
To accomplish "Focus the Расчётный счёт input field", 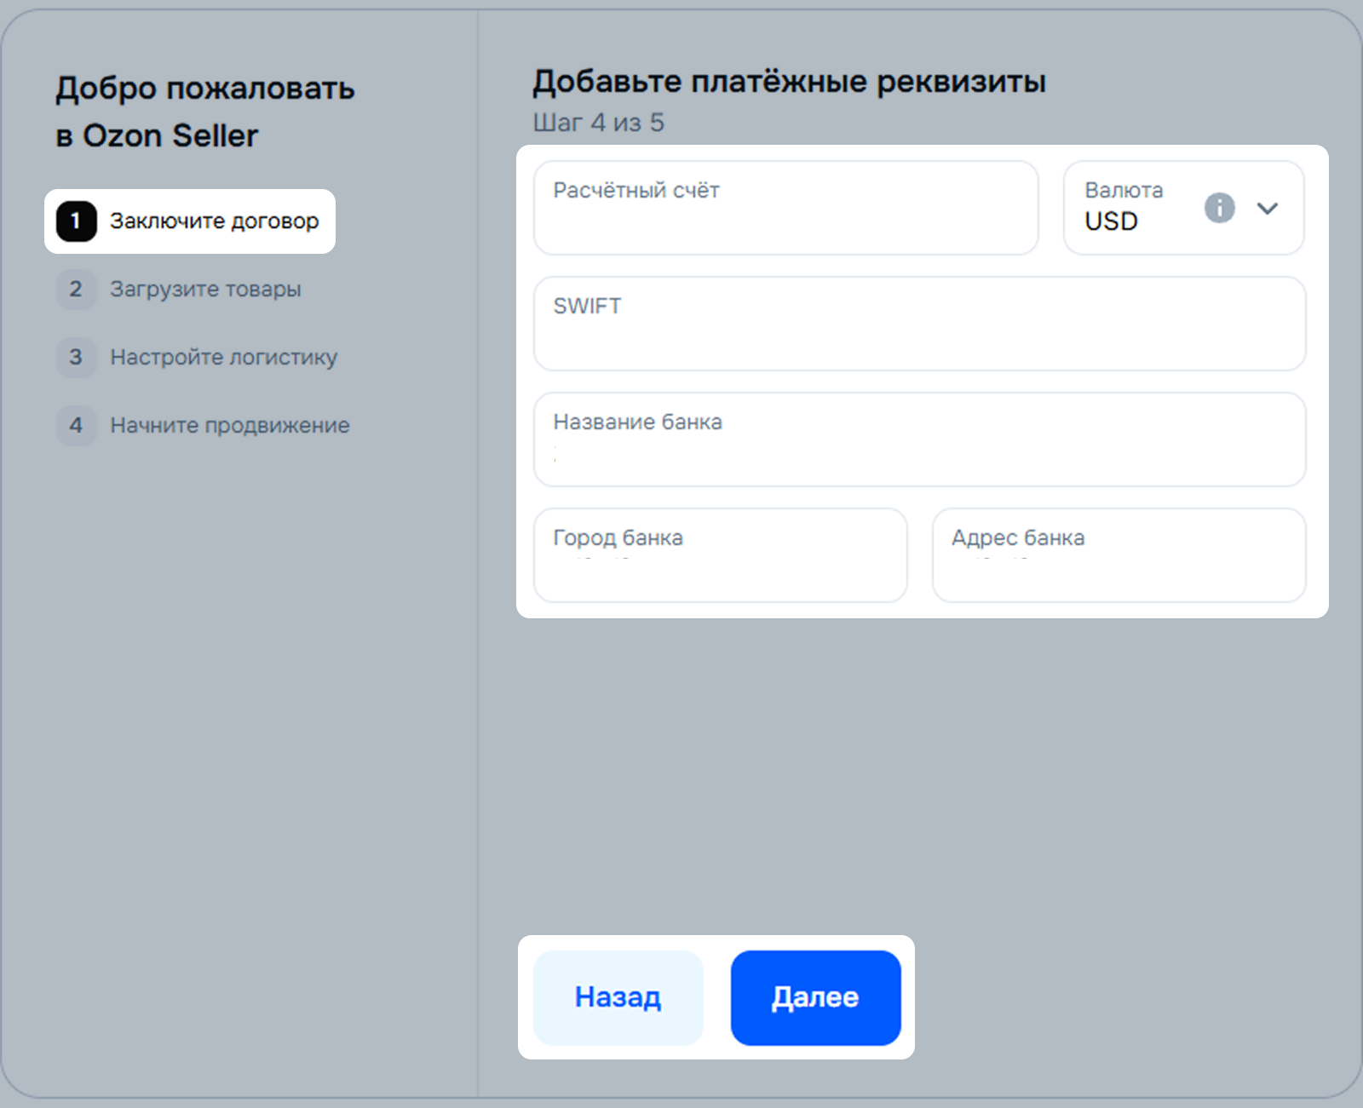I will [x=785, y=208].
